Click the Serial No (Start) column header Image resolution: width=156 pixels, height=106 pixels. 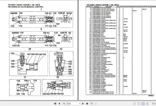click(x=137, y=6)
